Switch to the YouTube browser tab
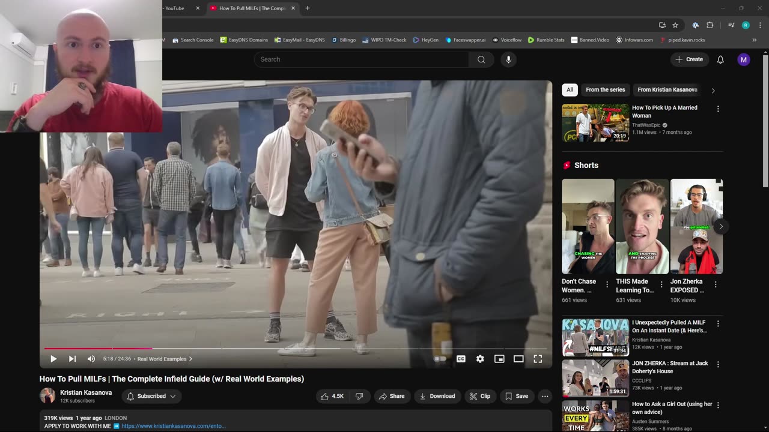 [180, 8]
